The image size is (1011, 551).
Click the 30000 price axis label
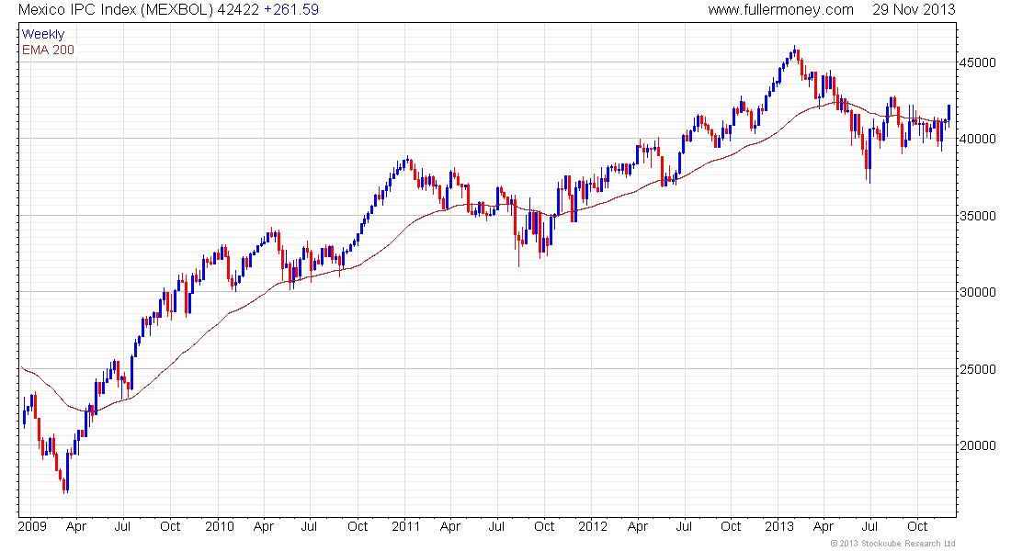point(978,293)
